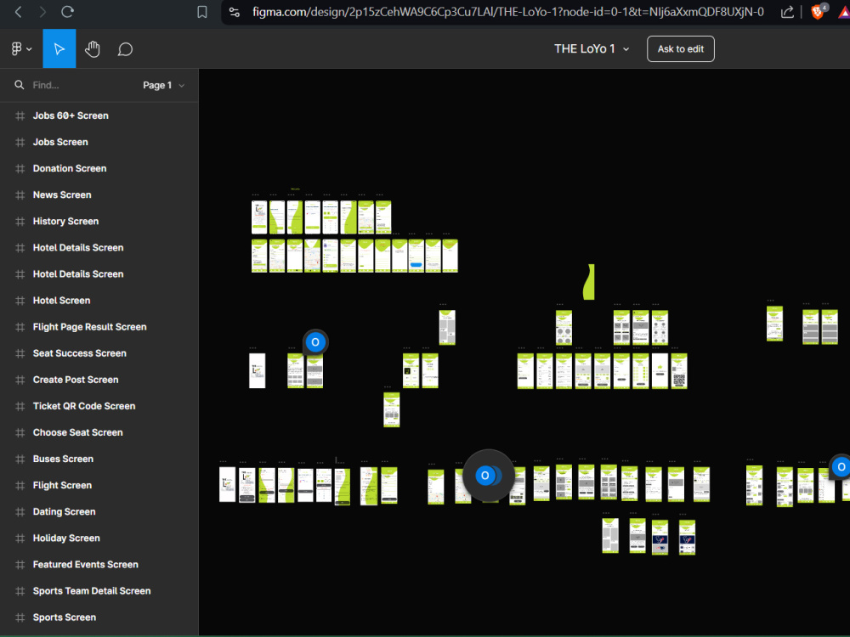Click the bookmark icon in the address bar
Viewport: 850px width, 637px height.
pyautogui.click(x=200, y=12)
